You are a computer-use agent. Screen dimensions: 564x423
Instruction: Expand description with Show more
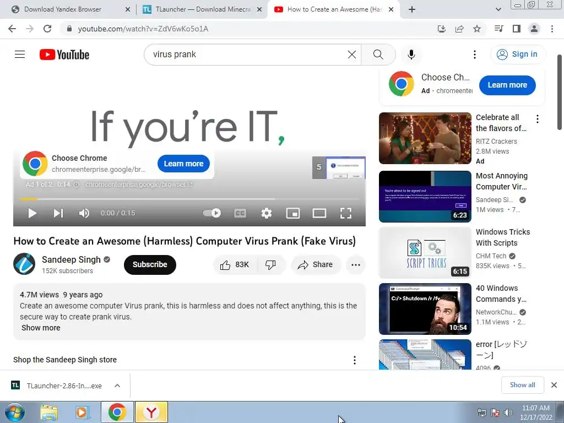(41, 328)
